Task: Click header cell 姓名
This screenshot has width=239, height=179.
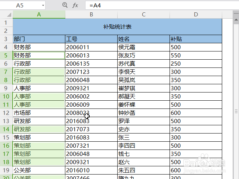Action: 143,39
